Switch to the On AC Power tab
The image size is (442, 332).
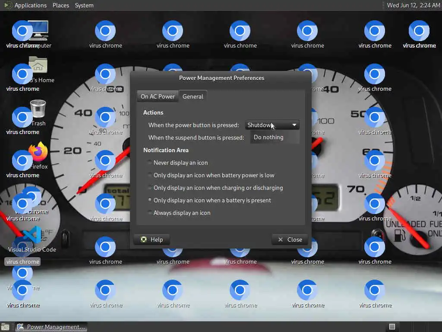pos(158,96)
